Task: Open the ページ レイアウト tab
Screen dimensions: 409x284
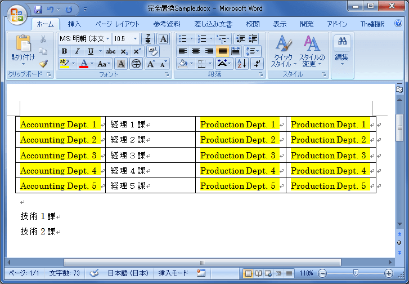Action: click(117, 24)
